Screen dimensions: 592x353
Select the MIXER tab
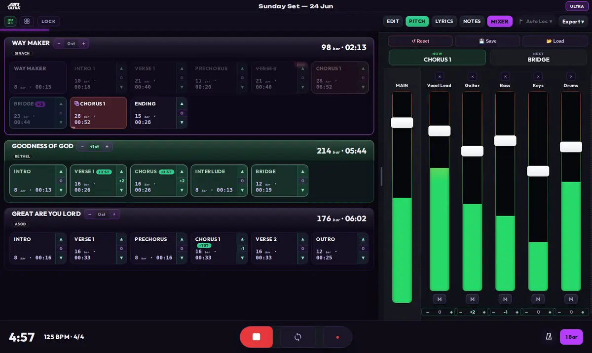click(500, 21)
